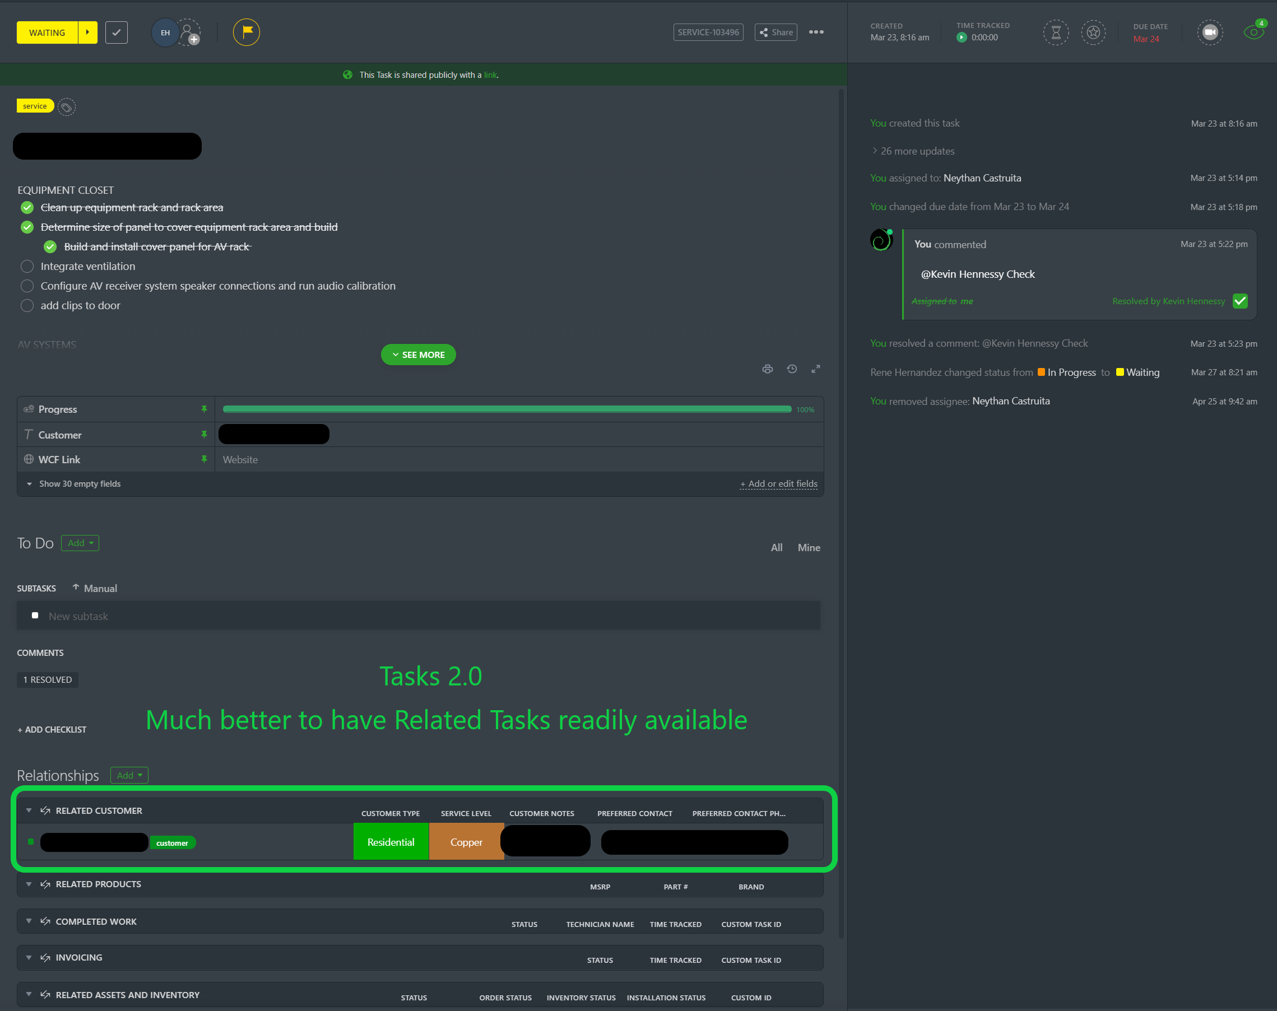Check the add clips to door item
The width and height of the screenshot is (1277, 1011).
point(27,305)
